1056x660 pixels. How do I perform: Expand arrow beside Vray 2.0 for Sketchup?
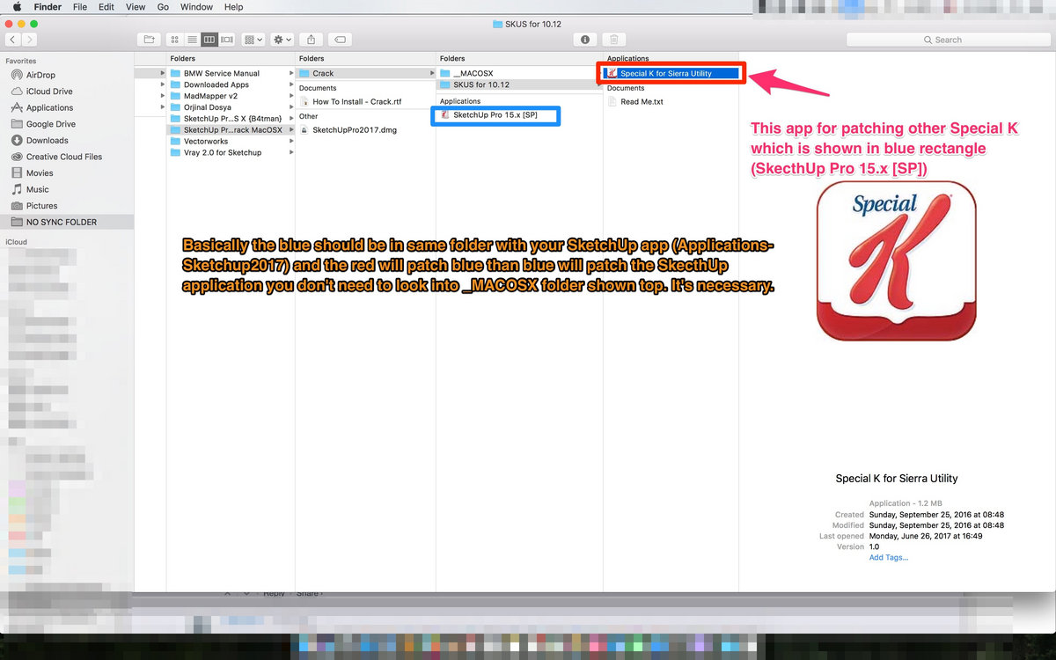(291, 152)
